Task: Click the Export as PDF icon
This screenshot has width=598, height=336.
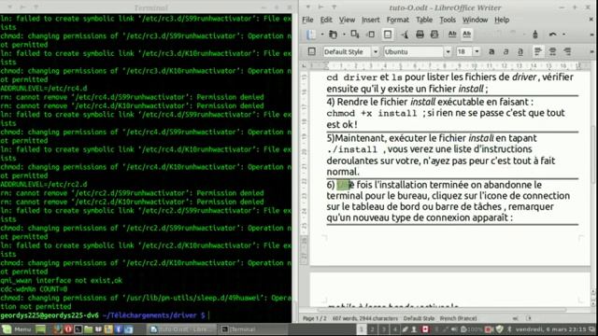Action: coord(405,35)
